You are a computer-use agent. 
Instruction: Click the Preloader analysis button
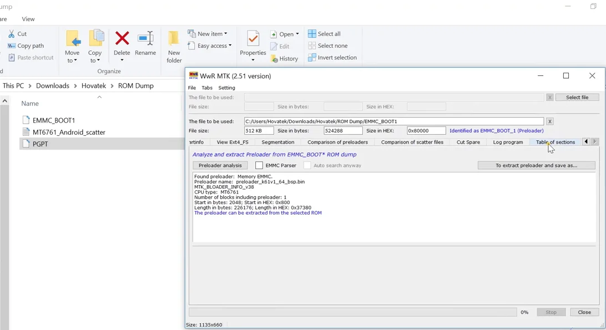tap(220, 165)
